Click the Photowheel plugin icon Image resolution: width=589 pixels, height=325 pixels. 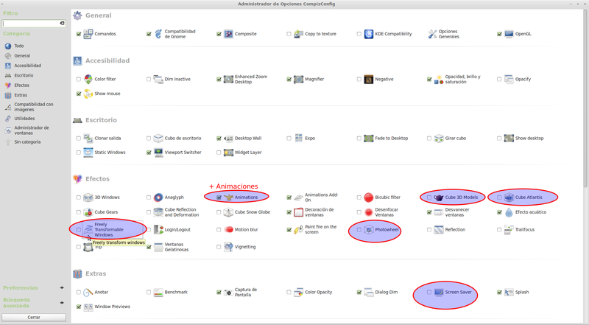click(369, 230)
